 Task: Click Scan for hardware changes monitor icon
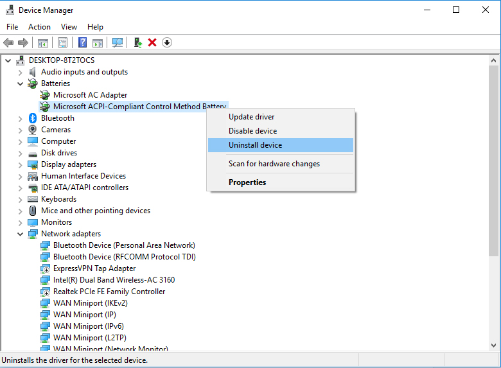pyautogui.click(x=118, y=42)
